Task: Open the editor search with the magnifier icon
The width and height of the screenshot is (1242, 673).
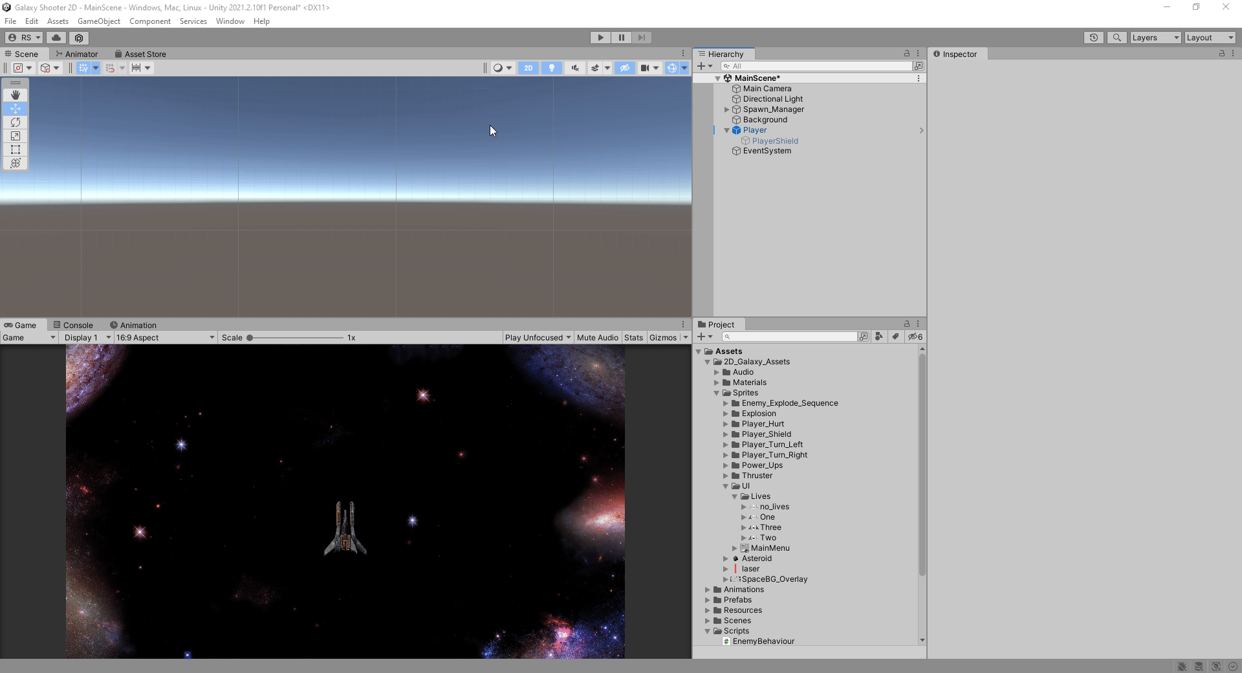Action: pos(1117,37)
